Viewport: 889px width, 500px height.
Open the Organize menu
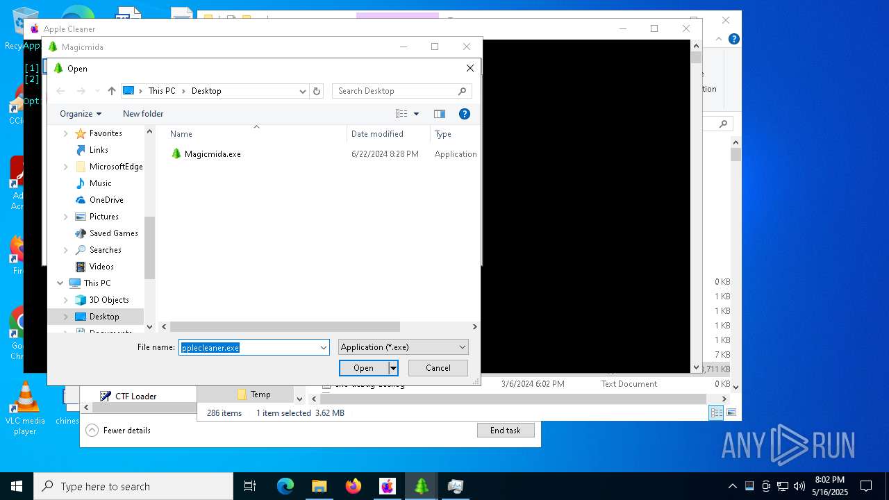click(x=81, y=114)
